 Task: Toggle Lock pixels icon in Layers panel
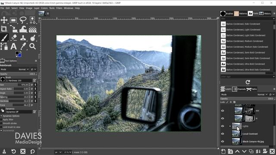coord(227,102)
